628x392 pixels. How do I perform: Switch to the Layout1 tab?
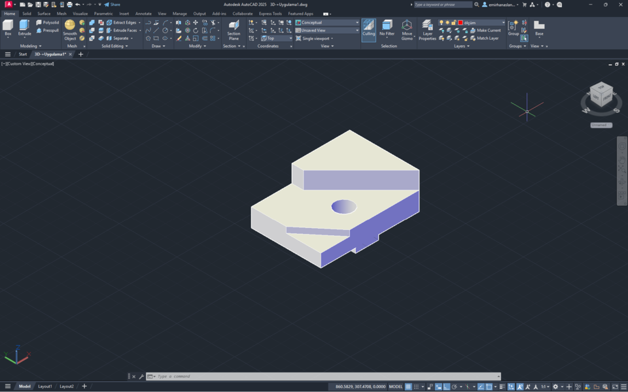pyautogui.click(x=44, y=386)
